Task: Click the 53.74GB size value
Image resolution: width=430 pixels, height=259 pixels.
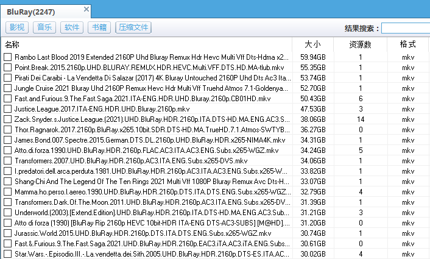Action: (x=313, y=78)
